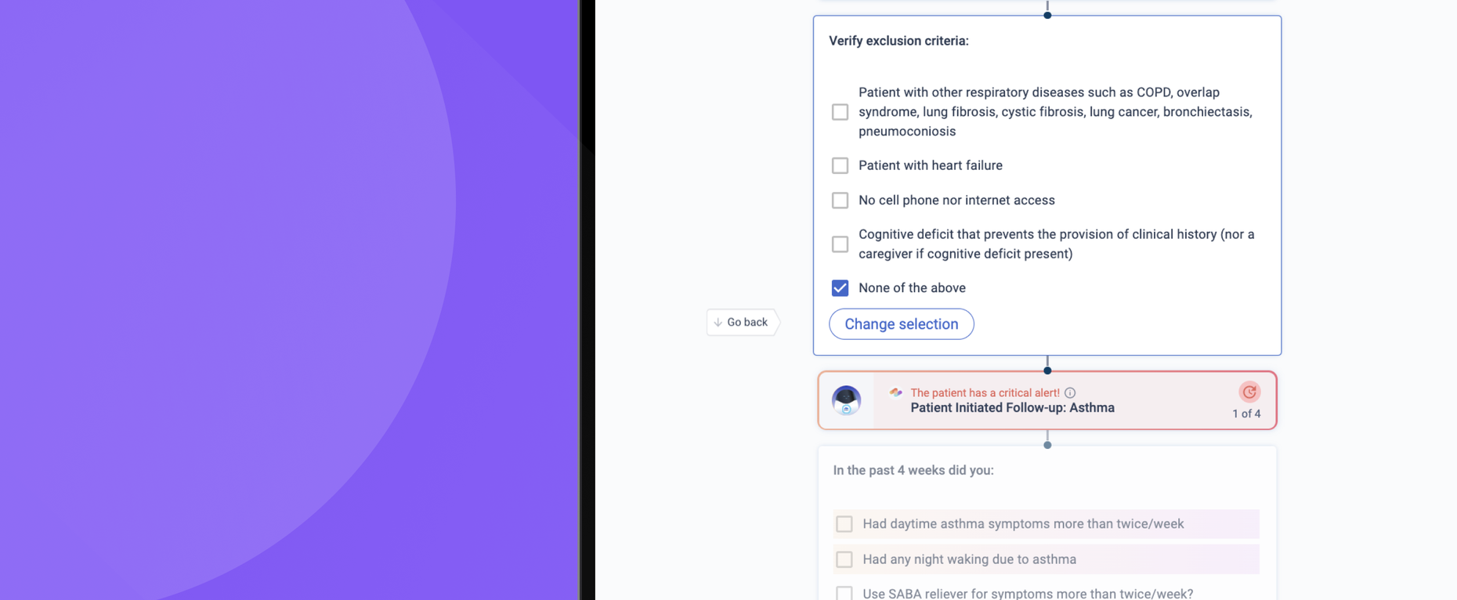Image resolution: width=1457 pixels, height=600 pixels.
Task: Click the patient avatar on alert card
Action: click(846, 400)
